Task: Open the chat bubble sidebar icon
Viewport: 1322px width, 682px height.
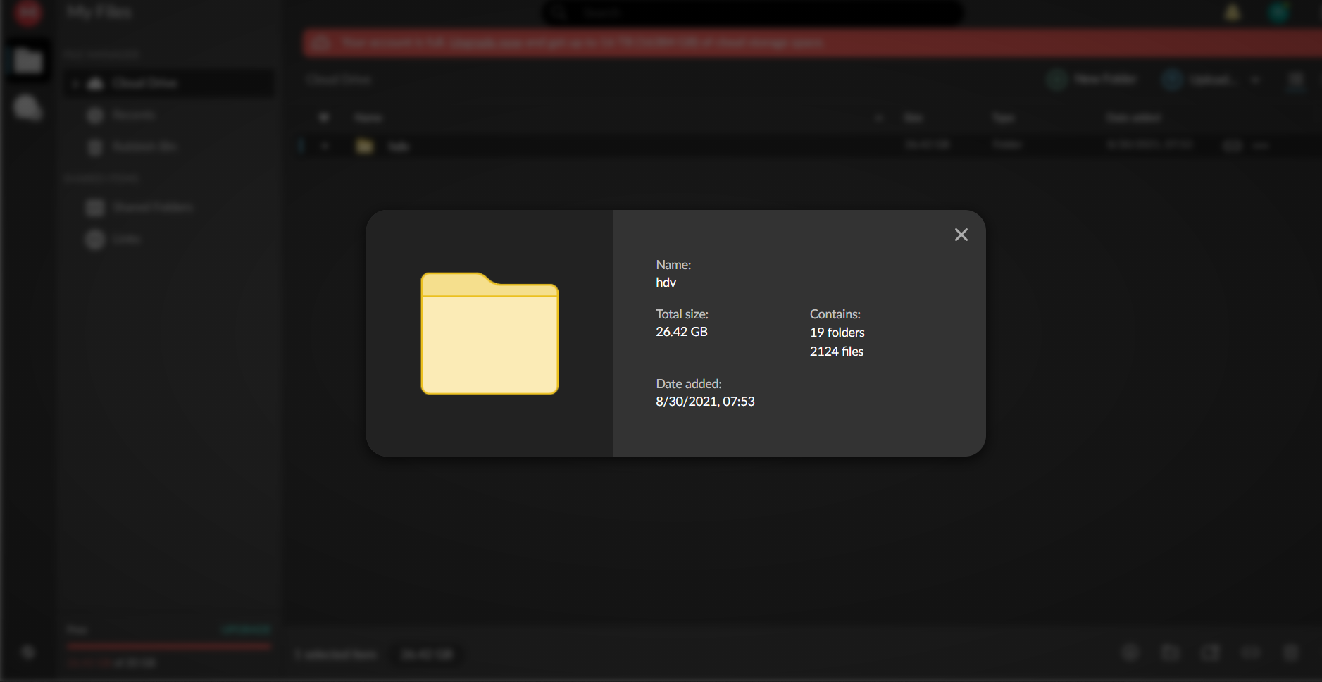Action: (28, 108)
